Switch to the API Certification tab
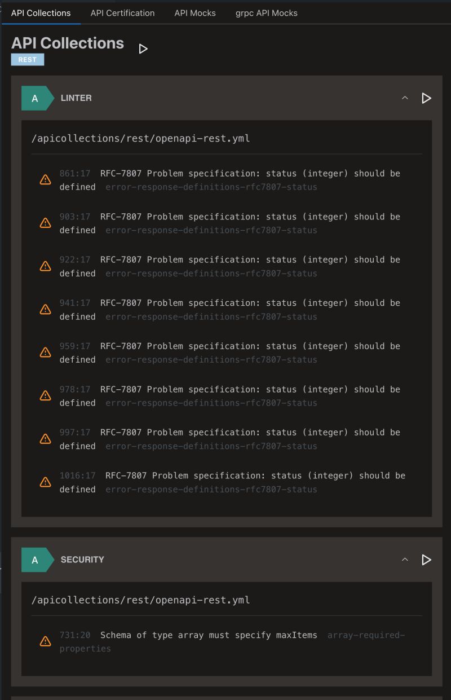This screenshot has height=700, width=451. [122, 12]
